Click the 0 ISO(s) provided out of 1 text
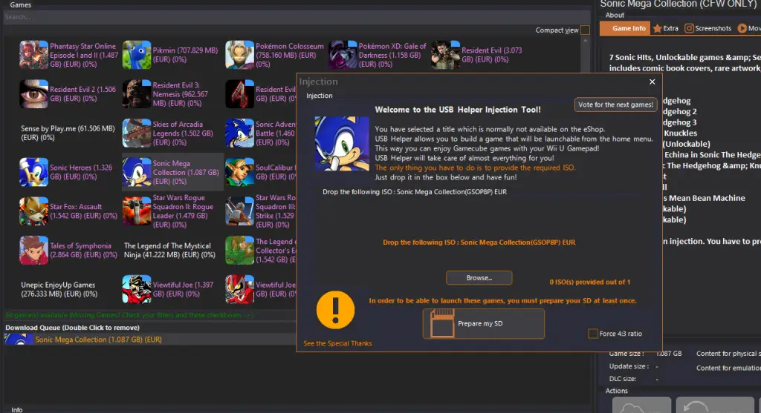761x413 pixels. pyautogui.click(x=589, y=282)
